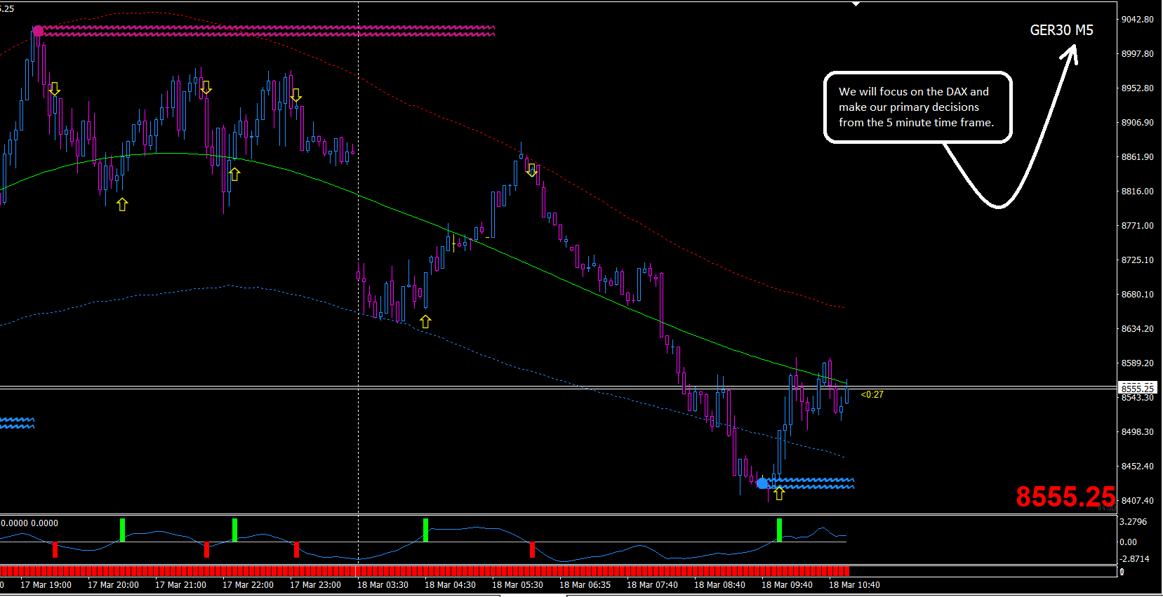Image resolution: width=1163 pixels, height=597 pixels.
Task: Select the chart shift triangle on the top edge
Action: click(x=856, y=4)
